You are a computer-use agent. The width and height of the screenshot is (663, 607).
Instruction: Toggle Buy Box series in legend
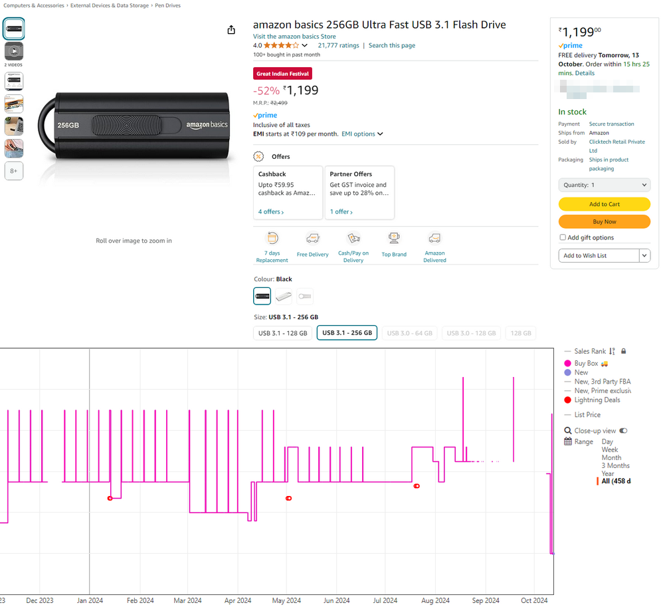point(586,363)
